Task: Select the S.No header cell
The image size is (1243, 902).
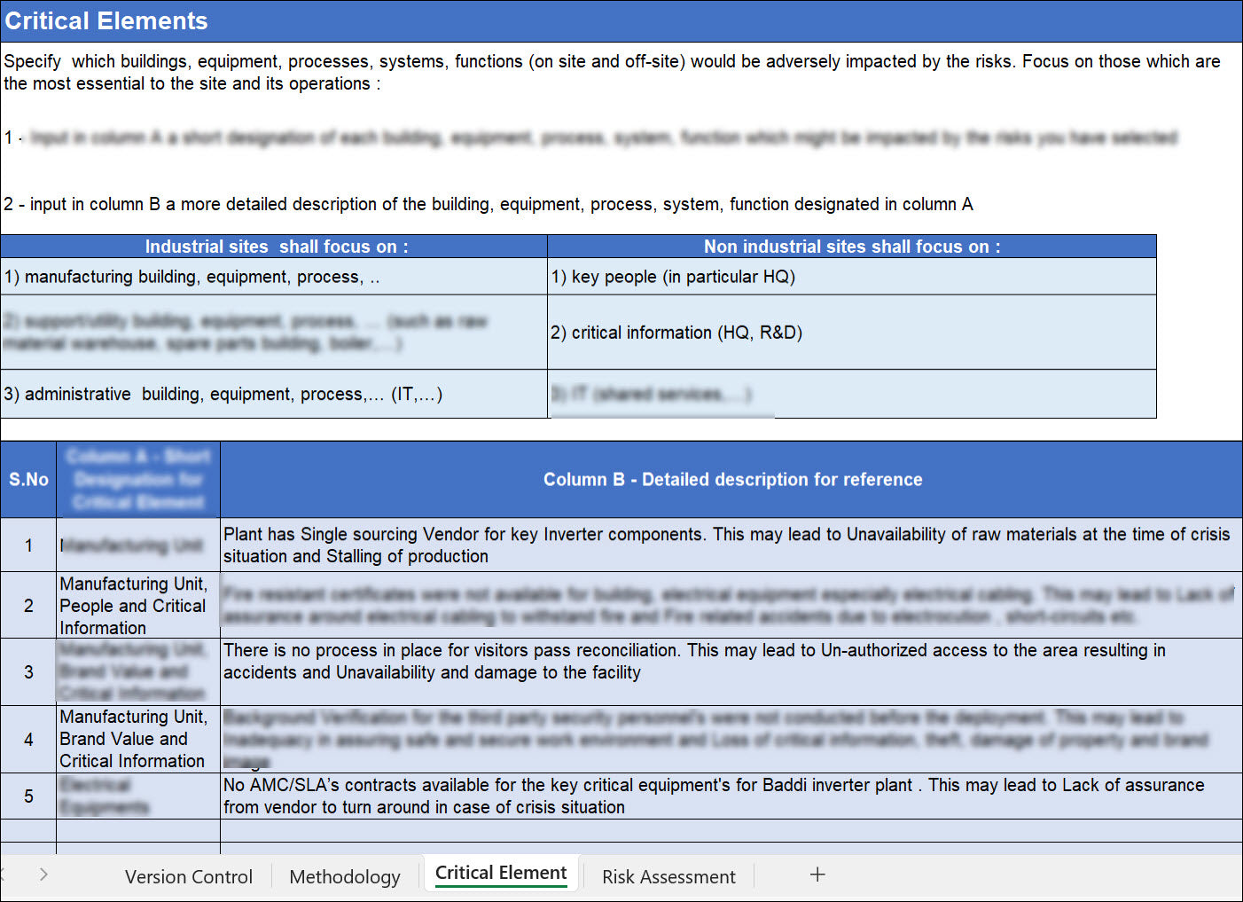Action: pos(28,480)
